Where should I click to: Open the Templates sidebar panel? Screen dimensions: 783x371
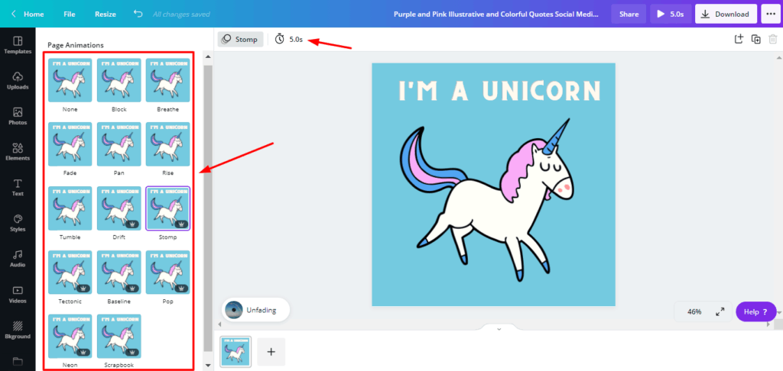[x=18, y=45]
